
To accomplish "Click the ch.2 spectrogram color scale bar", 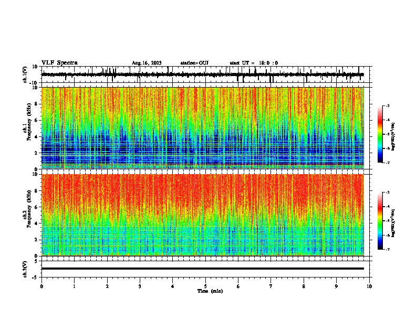I will tap(380, 221).
